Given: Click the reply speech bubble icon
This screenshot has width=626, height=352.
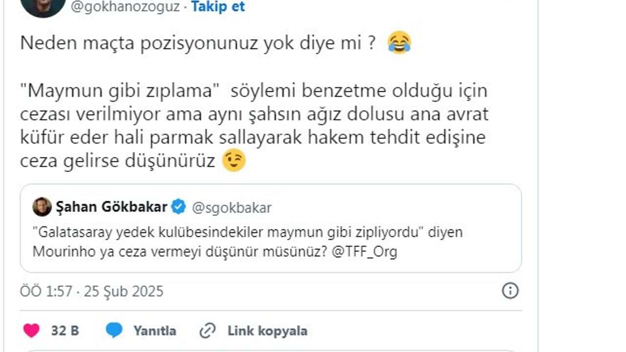Looking at the screenshot, I should pyautogui.click(x=114, y=331).
